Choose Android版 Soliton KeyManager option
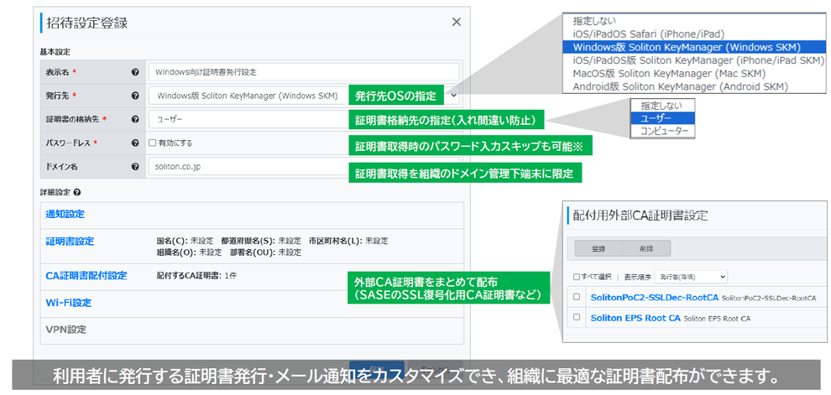 tap(695, 86)
